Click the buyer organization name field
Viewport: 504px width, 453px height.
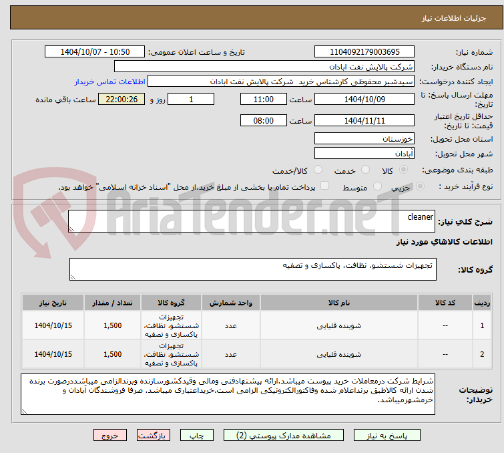(x=264, y=67)
